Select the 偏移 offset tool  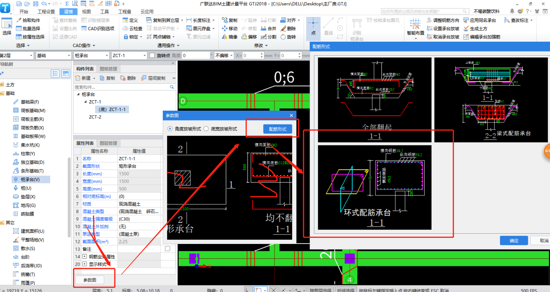(249, 37)
